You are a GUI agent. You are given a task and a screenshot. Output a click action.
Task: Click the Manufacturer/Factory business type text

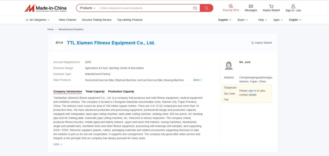pyautogui.click(x=98, y=74)
